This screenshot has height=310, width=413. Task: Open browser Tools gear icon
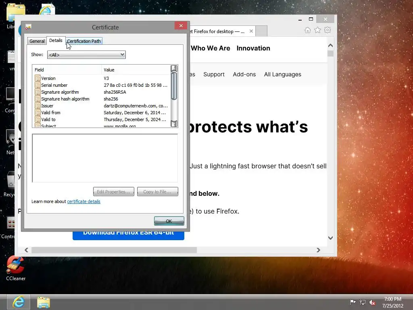tap(327, 30)
